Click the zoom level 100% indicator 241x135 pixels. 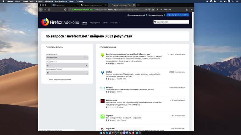click(x=166, y=10)
